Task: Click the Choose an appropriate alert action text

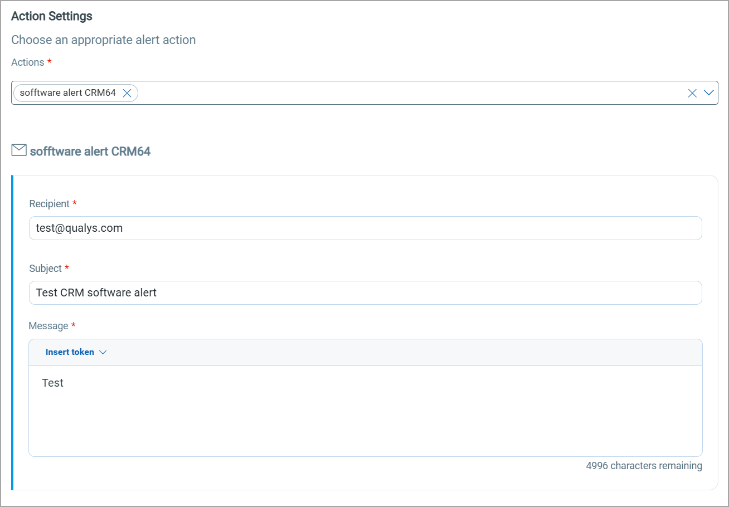Action: click(103, 40)
